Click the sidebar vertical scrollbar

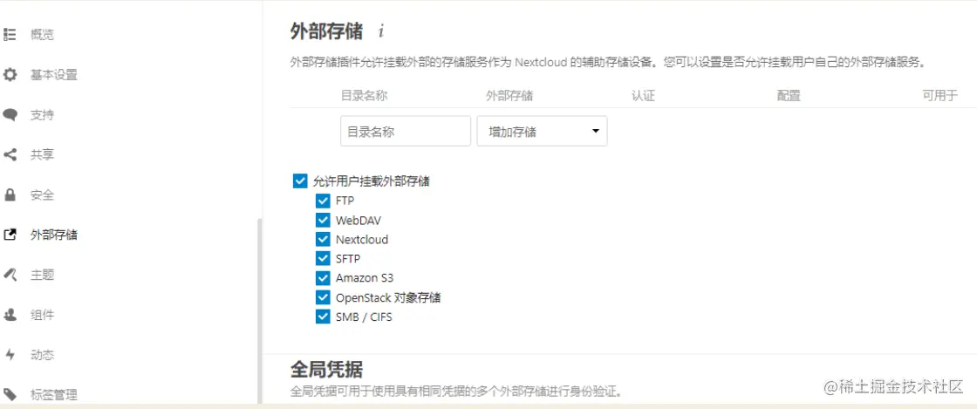[x=260, y=310]
